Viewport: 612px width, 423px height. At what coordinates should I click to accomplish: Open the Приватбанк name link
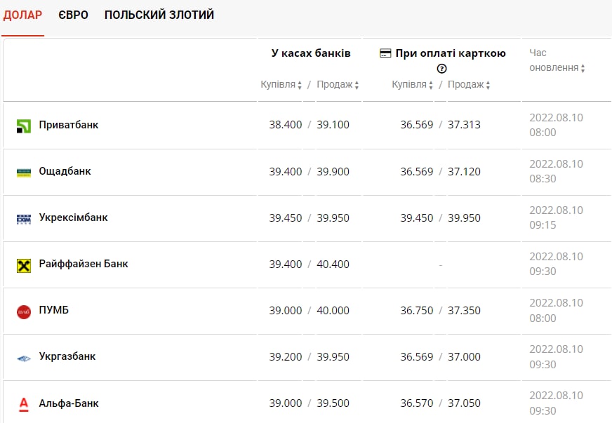point(69,125)
